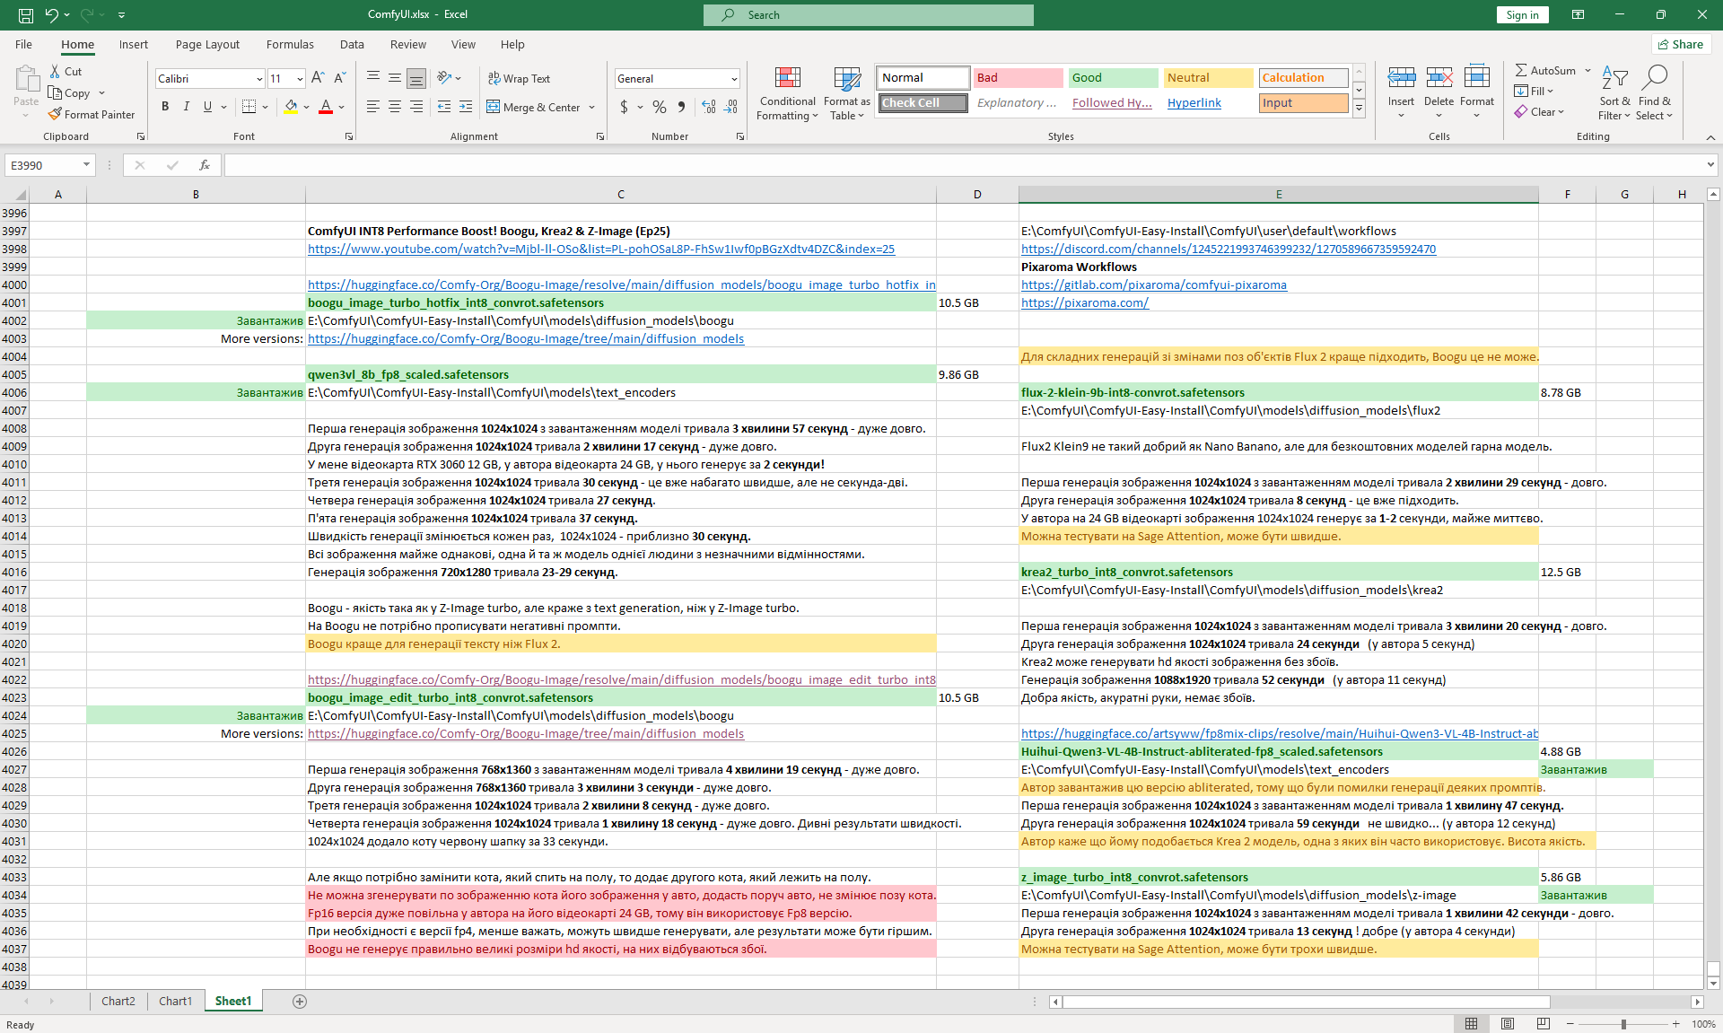Click the Increase Decimal icon
The height and width of the screenshot is (1033, 1723).
coord(709,107)
